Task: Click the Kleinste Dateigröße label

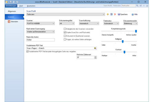Action: (x=108, y=35)
